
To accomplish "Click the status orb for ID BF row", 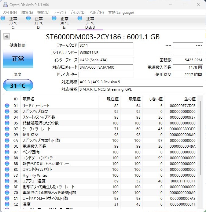I will (7, 187).
